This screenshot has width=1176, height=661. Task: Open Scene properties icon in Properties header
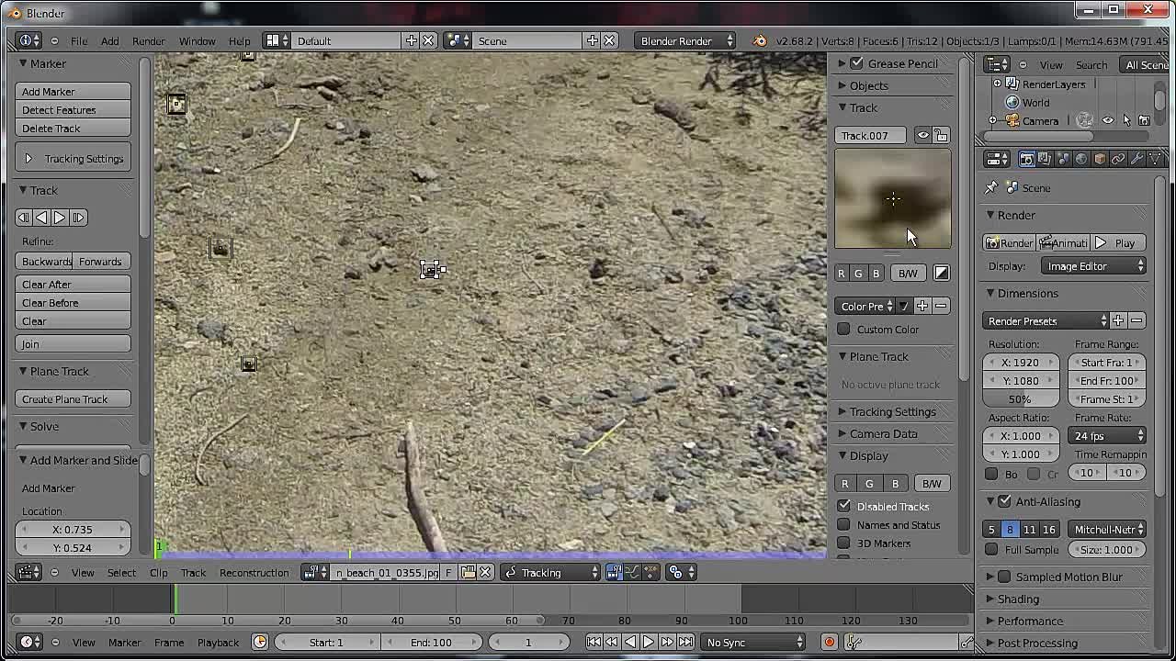click(1063, 159)
